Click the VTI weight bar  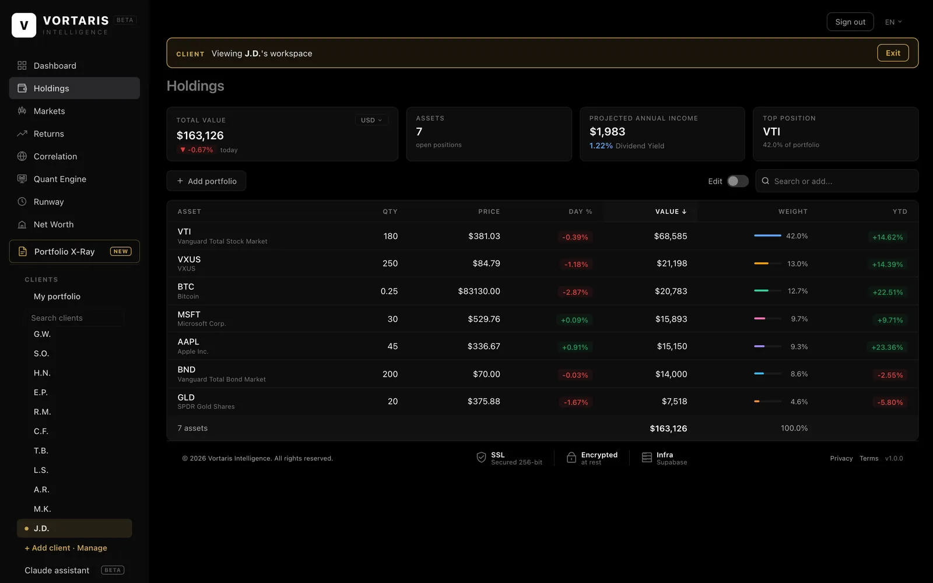click(767, 236)
